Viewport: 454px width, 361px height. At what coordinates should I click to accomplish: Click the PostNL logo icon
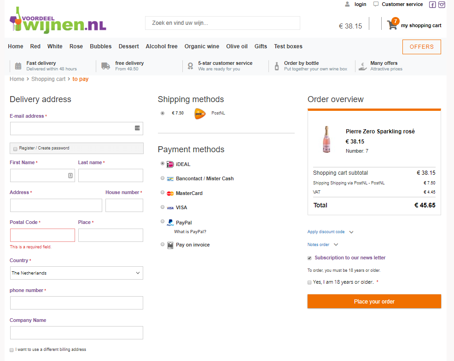200,114
